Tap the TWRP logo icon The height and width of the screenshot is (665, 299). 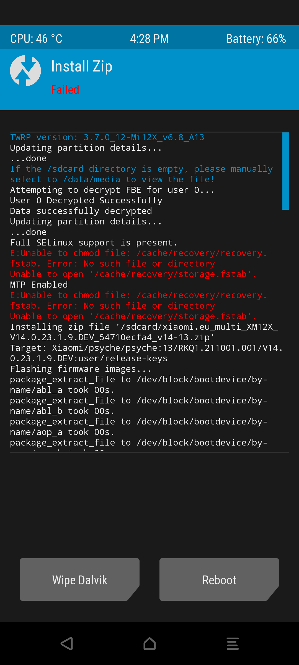click(25, 71)
